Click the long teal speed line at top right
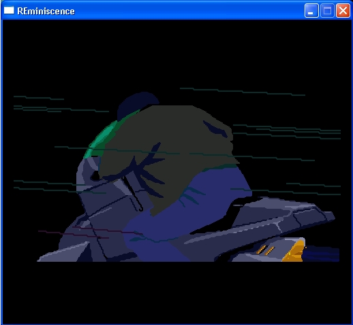The image size is (353, 325). tap(243, 92)
